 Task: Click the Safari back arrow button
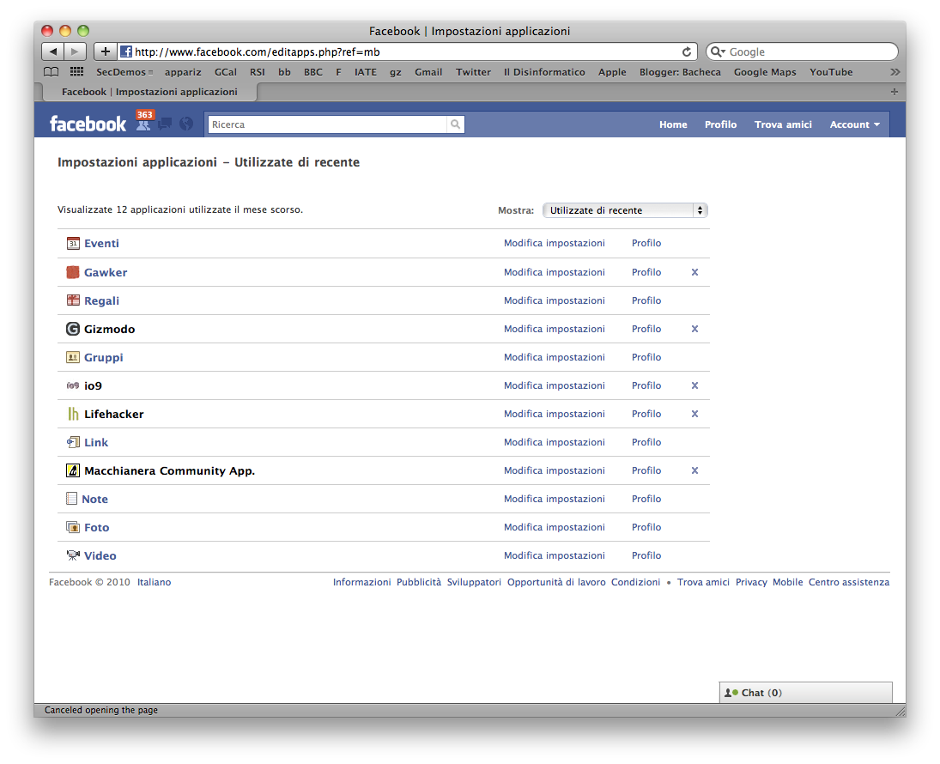click(x=52, y=52)
